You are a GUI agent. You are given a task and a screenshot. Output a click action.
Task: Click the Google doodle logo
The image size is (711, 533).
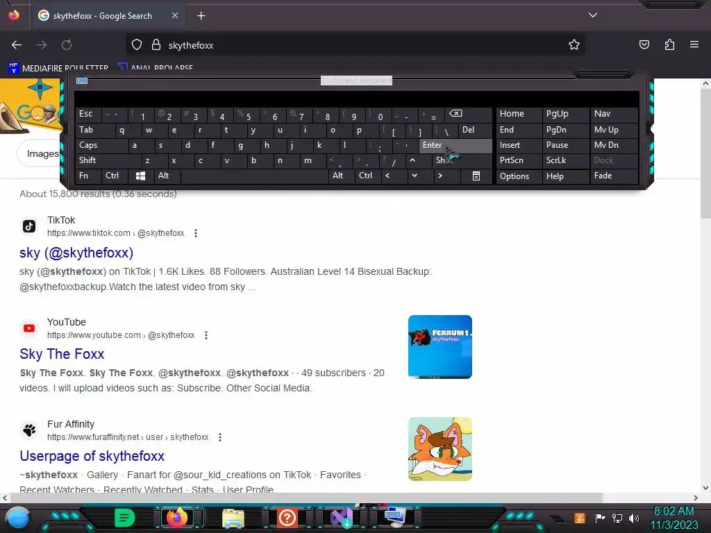pos(30,106)
